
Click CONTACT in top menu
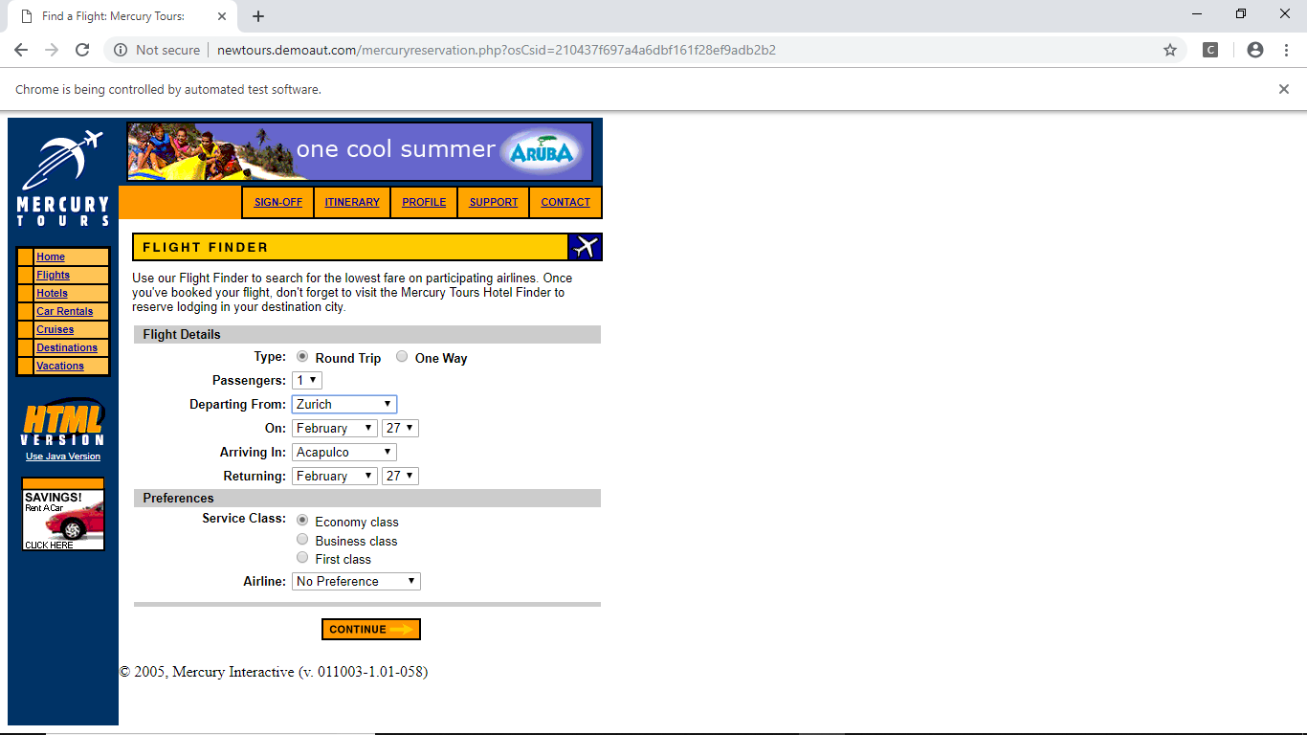tap(565, 202)
